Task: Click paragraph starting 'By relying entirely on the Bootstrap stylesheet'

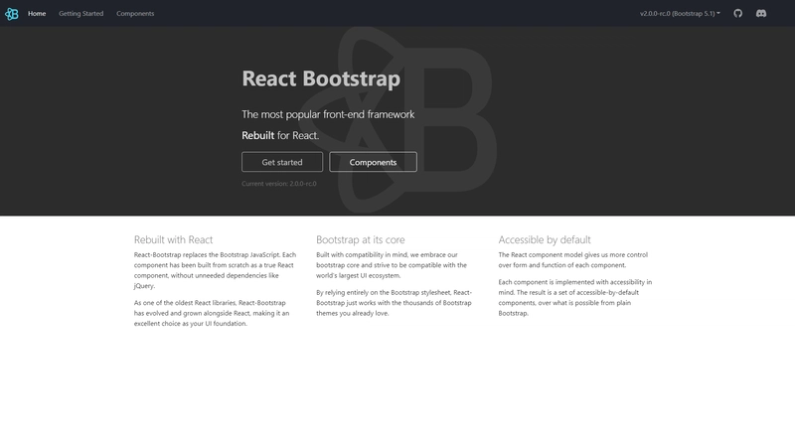Action: 394,303
